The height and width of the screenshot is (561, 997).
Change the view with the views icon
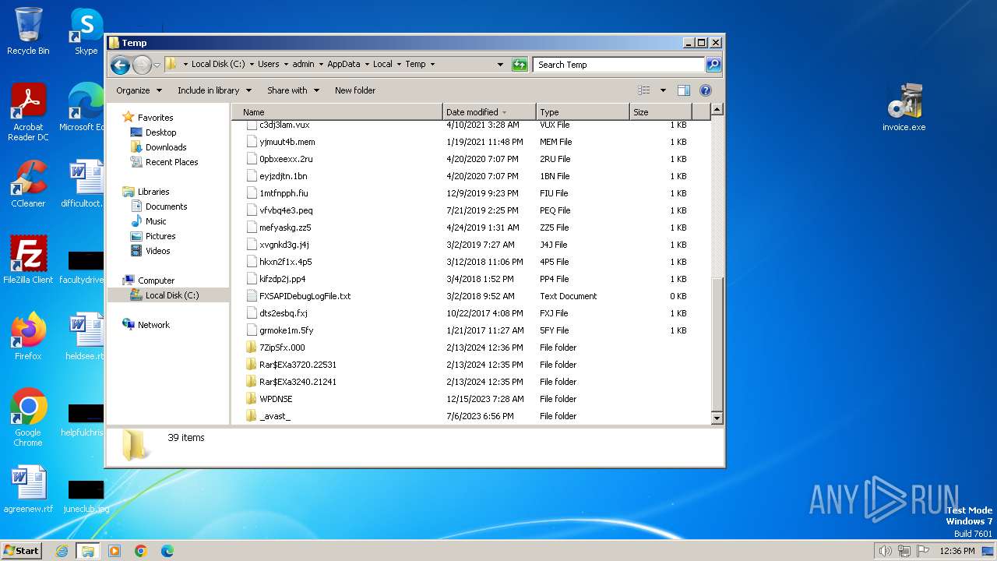point(643,90)
